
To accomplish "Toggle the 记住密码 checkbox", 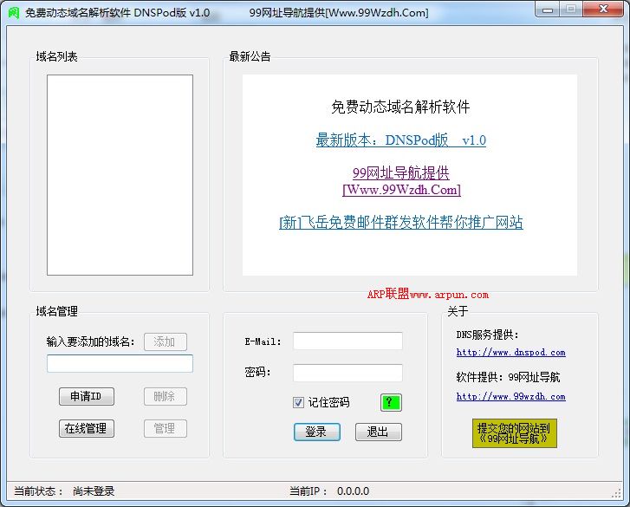I will click(x=299, y=402).
